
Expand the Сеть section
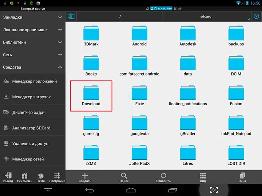tap(33, 55)
